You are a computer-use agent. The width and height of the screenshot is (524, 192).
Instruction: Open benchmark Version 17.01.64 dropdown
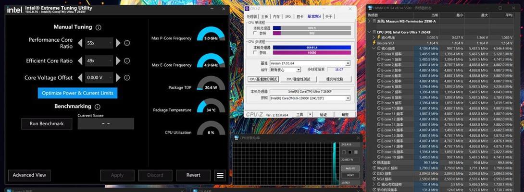click(x=310, y=63)
